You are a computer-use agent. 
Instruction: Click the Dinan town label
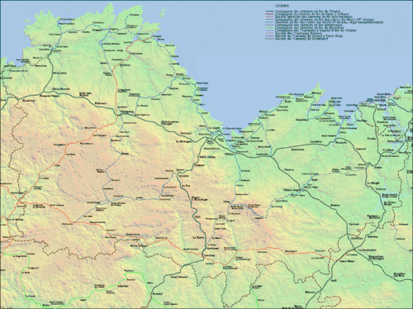point(377,168)
